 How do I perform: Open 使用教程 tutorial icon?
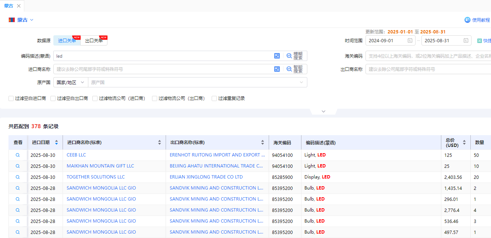[x=467, y=20]
